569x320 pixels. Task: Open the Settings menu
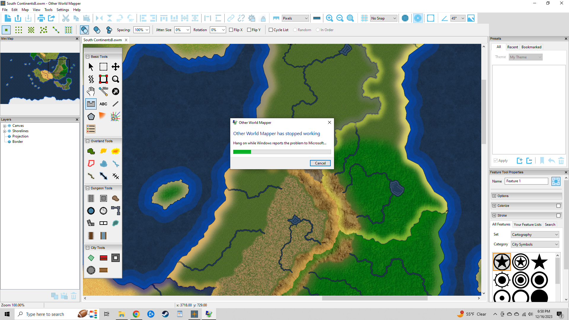coord(63,10)
